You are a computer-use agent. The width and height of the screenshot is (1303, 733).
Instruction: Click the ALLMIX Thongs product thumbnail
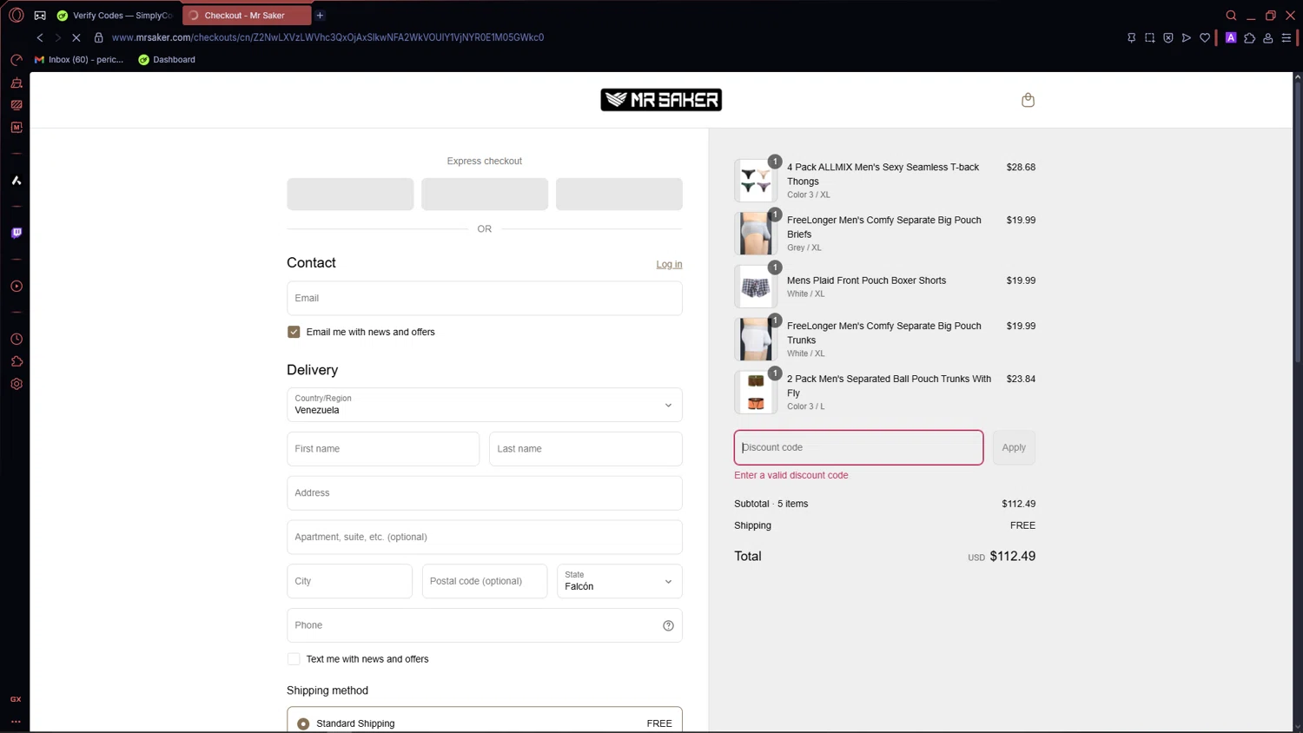pyautogui.click(x=756, y=181)
